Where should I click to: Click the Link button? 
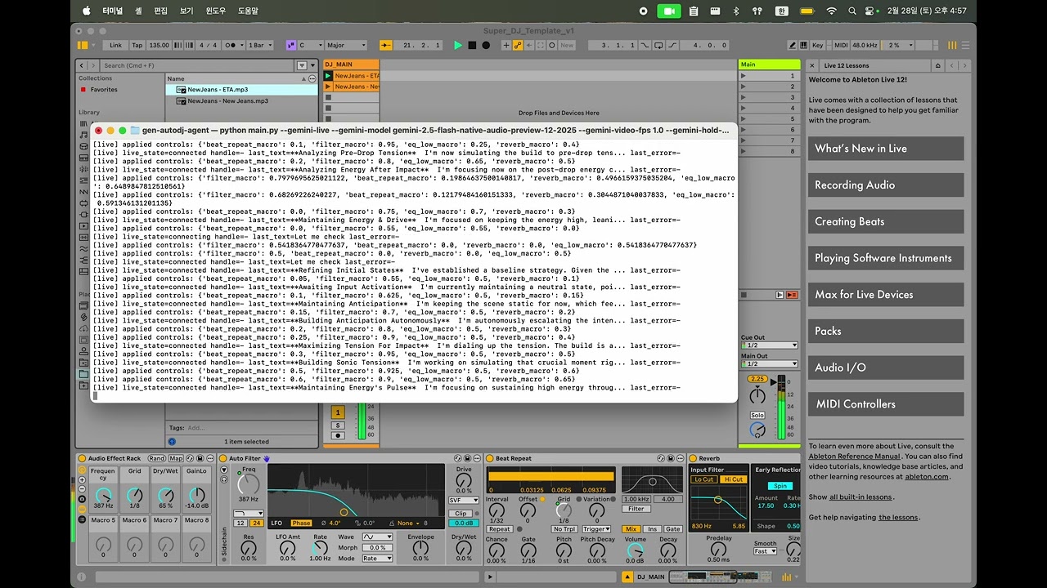115,45
